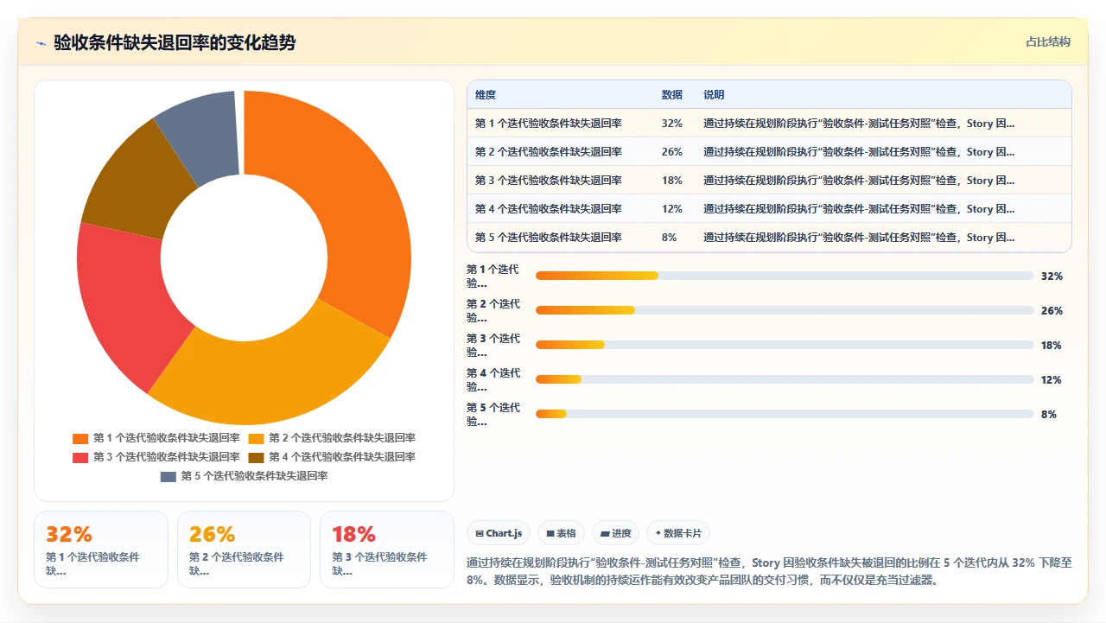
Task: Toggle 第 2 个迭代 legend entry
Action: click(332, 438)
